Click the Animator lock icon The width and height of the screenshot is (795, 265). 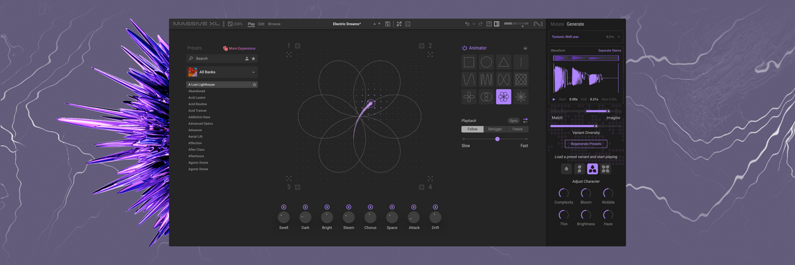[x=525, y=48]
